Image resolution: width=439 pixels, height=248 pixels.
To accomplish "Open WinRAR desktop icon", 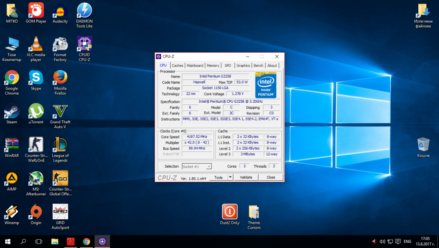I will [12, 147].
